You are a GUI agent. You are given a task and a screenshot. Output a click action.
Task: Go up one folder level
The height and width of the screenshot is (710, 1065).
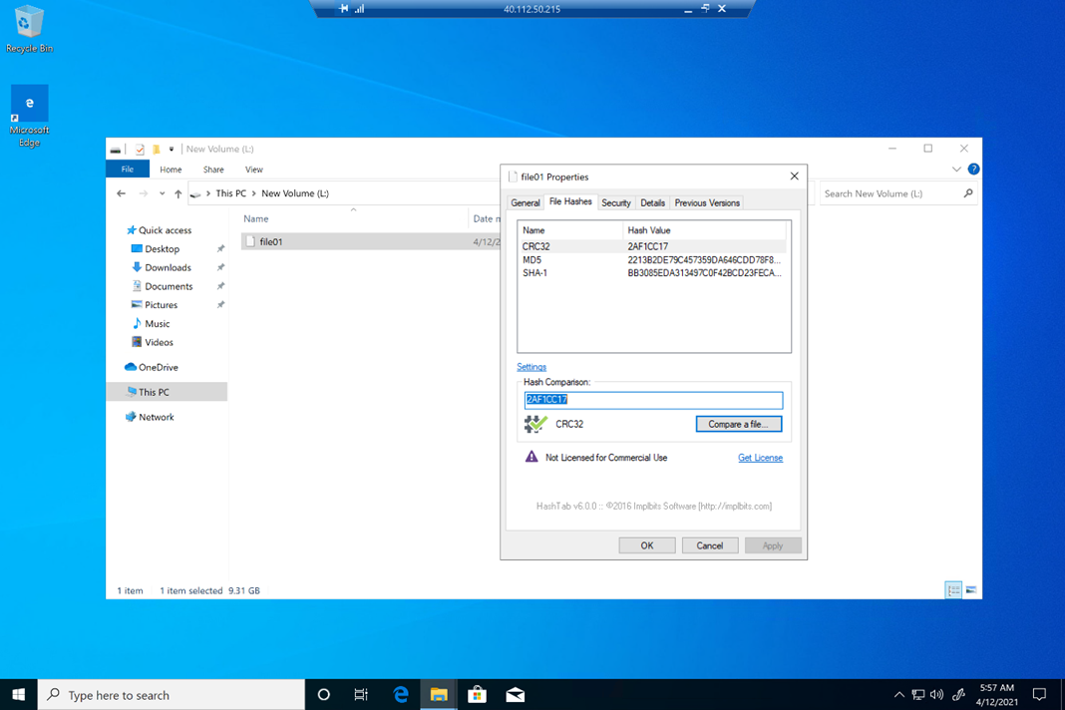click(x=177, y=193)
